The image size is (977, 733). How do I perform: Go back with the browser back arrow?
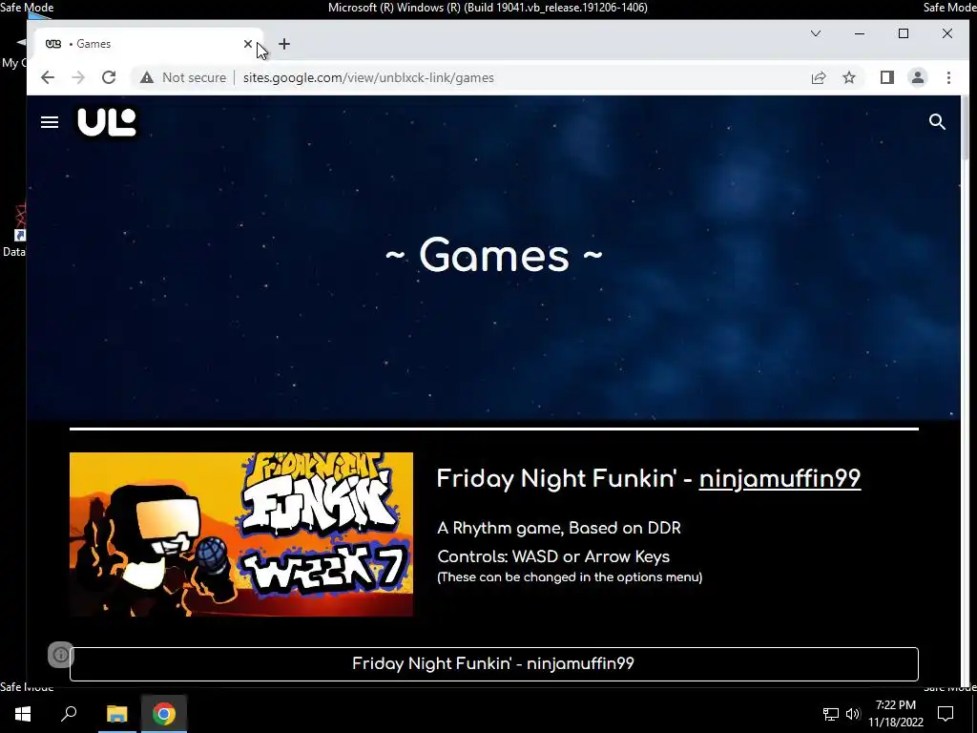48,77
